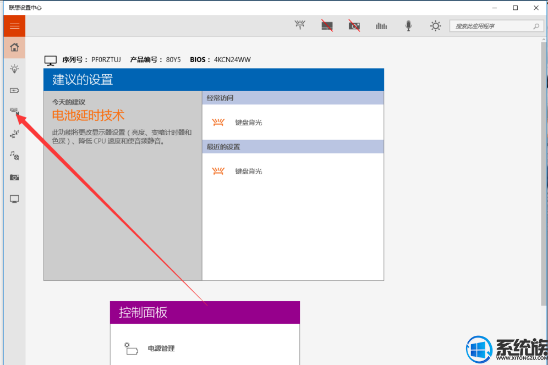Click the 建议的设置 header

pos(213,80)
